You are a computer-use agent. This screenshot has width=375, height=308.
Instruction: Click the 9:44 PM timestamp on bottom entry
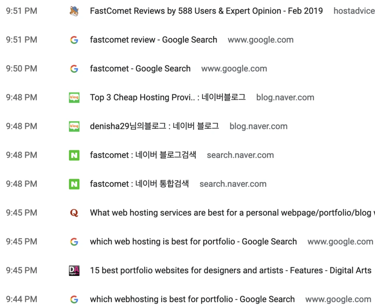click(x=21, y=299)
